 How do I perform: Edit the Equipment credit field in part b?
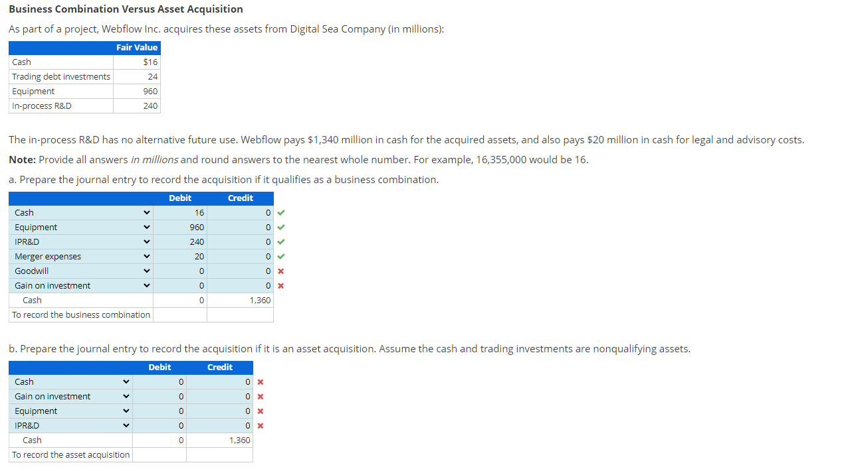(x=219, y=411)
